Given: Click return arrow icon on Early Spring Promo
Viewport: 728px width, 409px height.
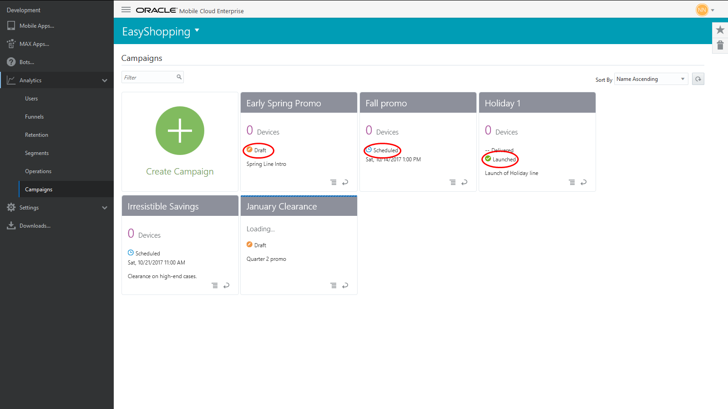Looking at the screenshot, I should point(345,182).
